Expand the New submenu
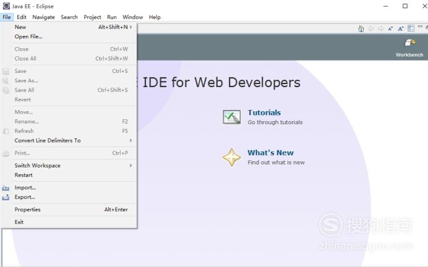428x267 pixels. pos(69,27)
